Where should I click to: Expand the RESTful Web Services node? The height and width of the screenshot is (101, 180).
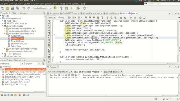[x=2, y=23]
